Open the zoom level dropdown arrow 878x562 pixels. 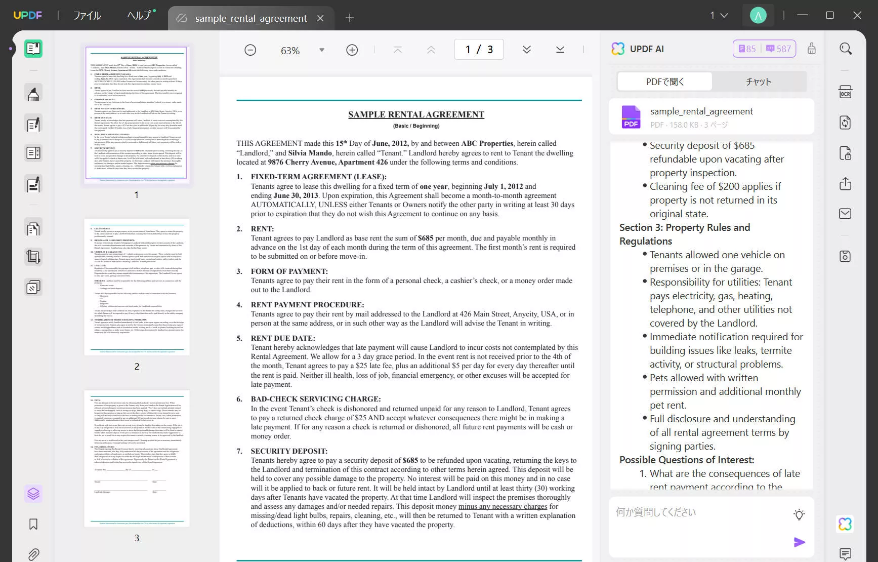(x=322, y=50)
